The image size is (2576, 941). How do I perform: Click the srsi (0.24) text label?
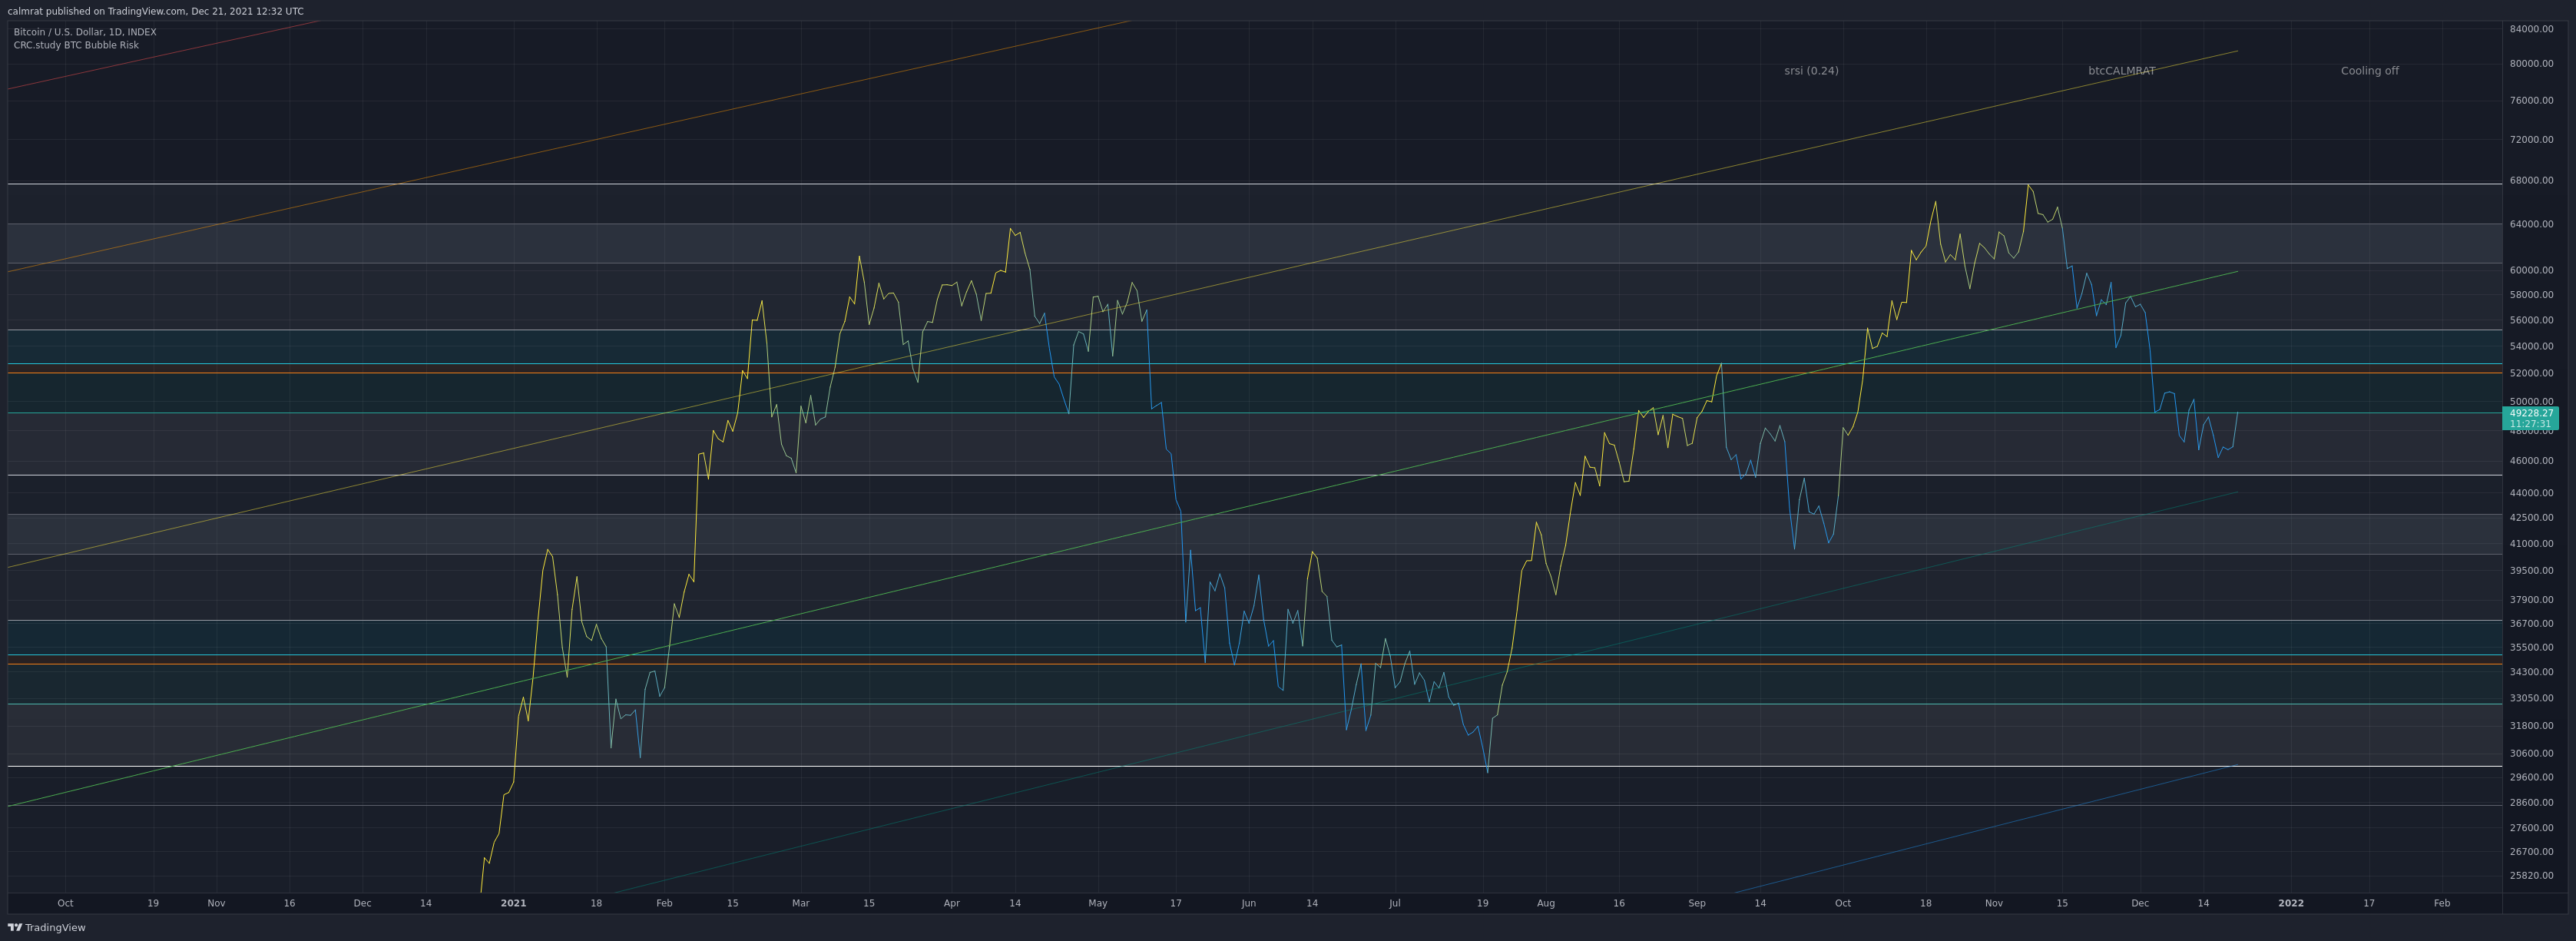tap(1811, 71)
